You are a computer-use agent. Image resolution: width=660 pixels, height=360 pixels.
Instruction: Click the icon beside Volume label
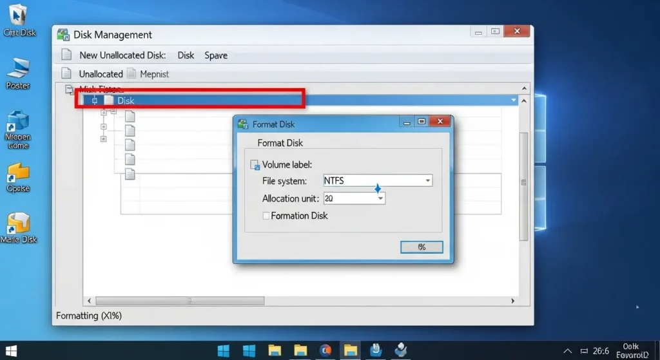point(255,164)
